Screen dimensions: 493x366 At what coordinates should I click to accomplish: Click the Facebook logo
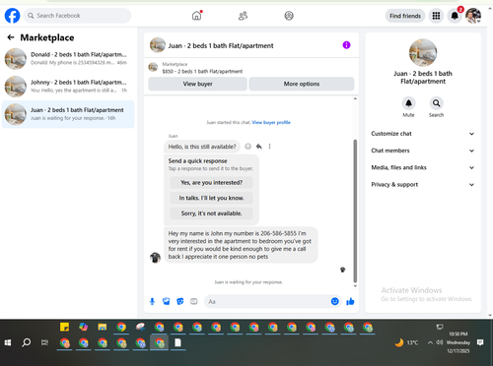(x=12, y=16)
